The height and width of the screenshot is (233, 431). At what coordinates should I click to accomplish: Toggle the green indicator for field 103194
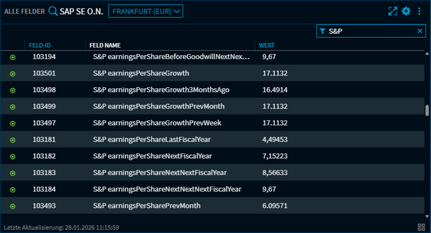(13, 57)
